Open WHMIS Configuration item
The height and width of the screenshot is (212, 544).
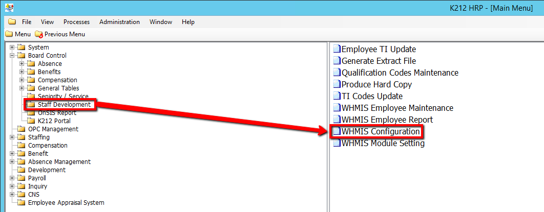381,132
